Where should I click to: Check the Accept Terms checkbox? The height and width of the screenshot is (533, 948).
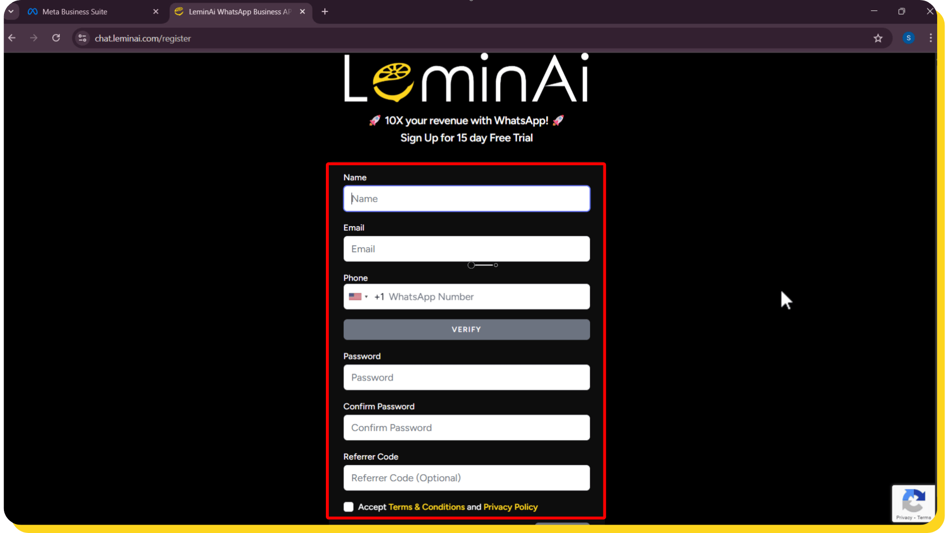tap(349, 507)
